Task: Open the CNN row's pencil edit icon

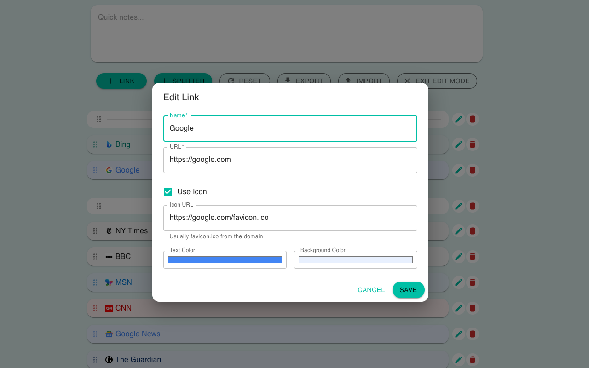Action: [458, 308]
